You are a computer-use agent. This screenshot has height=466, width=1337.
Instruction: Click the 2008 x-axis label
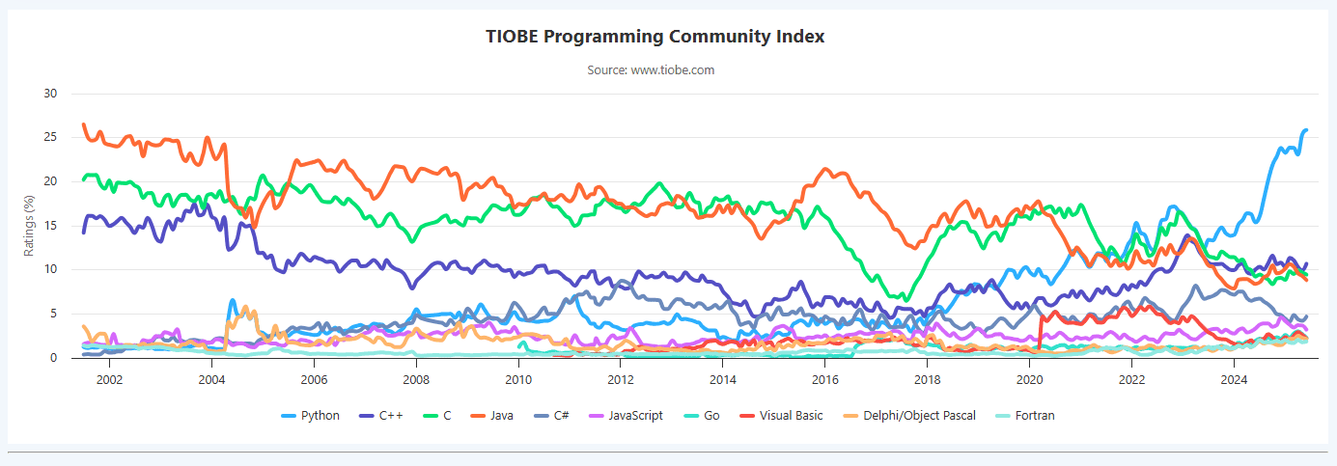click(x=416, y=379)
